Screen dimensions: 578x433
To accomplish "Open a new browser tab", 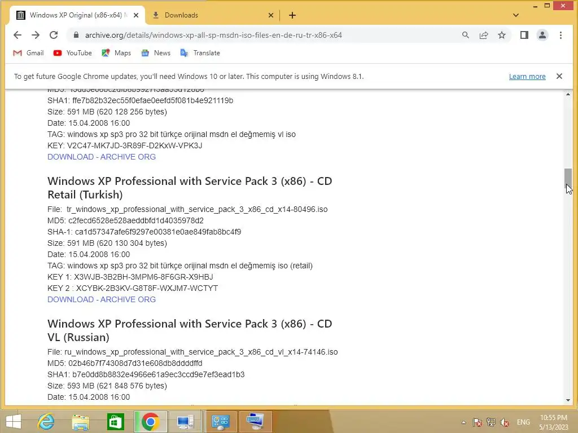I will 292,15.
